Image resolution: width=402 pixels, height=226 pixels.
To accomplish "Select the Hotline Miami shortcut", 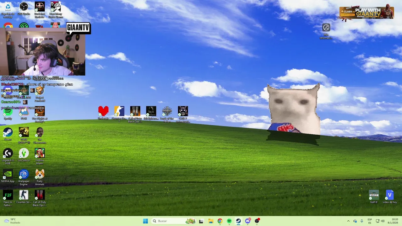I will point(40,157).
